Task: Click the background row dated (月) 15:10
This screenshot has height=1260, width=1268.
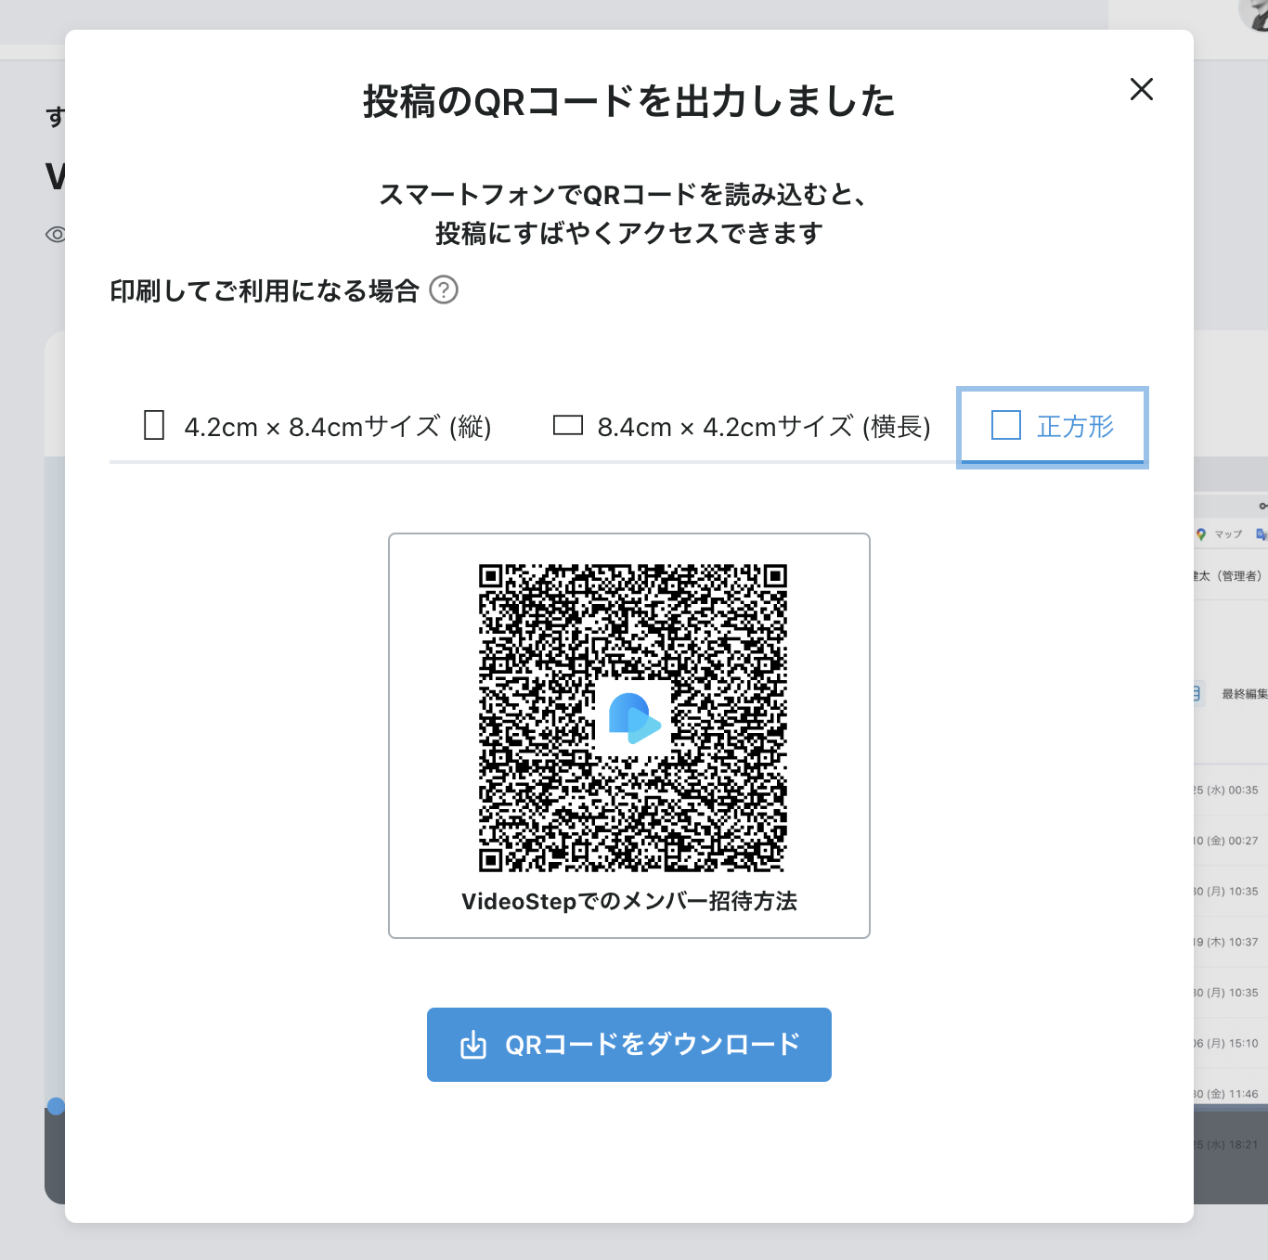Action: pos(1226,1043)
